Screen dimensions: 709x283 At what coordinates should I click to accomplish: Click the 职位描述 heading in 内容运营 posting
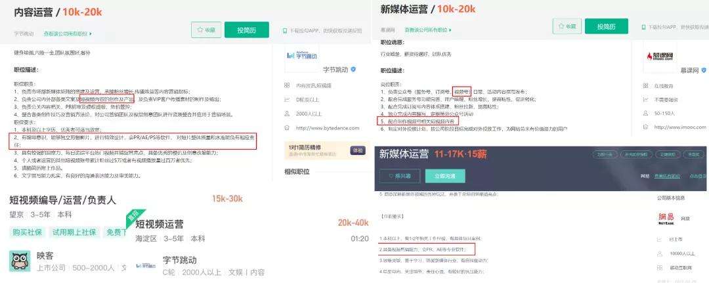(26, 70)
